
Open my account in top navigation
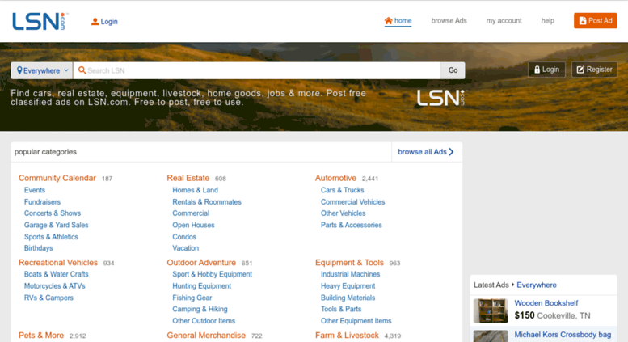(504, 21)
